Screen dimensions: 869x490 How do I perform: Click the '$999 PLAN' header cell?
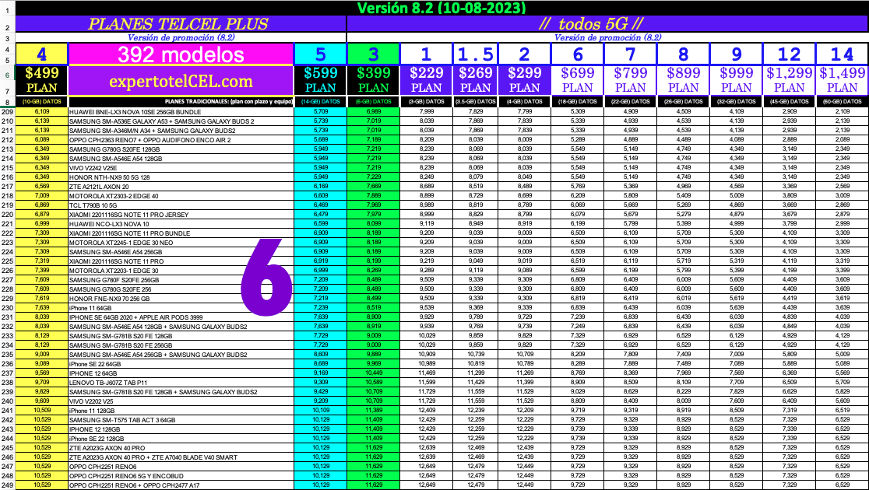click(736, 81)
